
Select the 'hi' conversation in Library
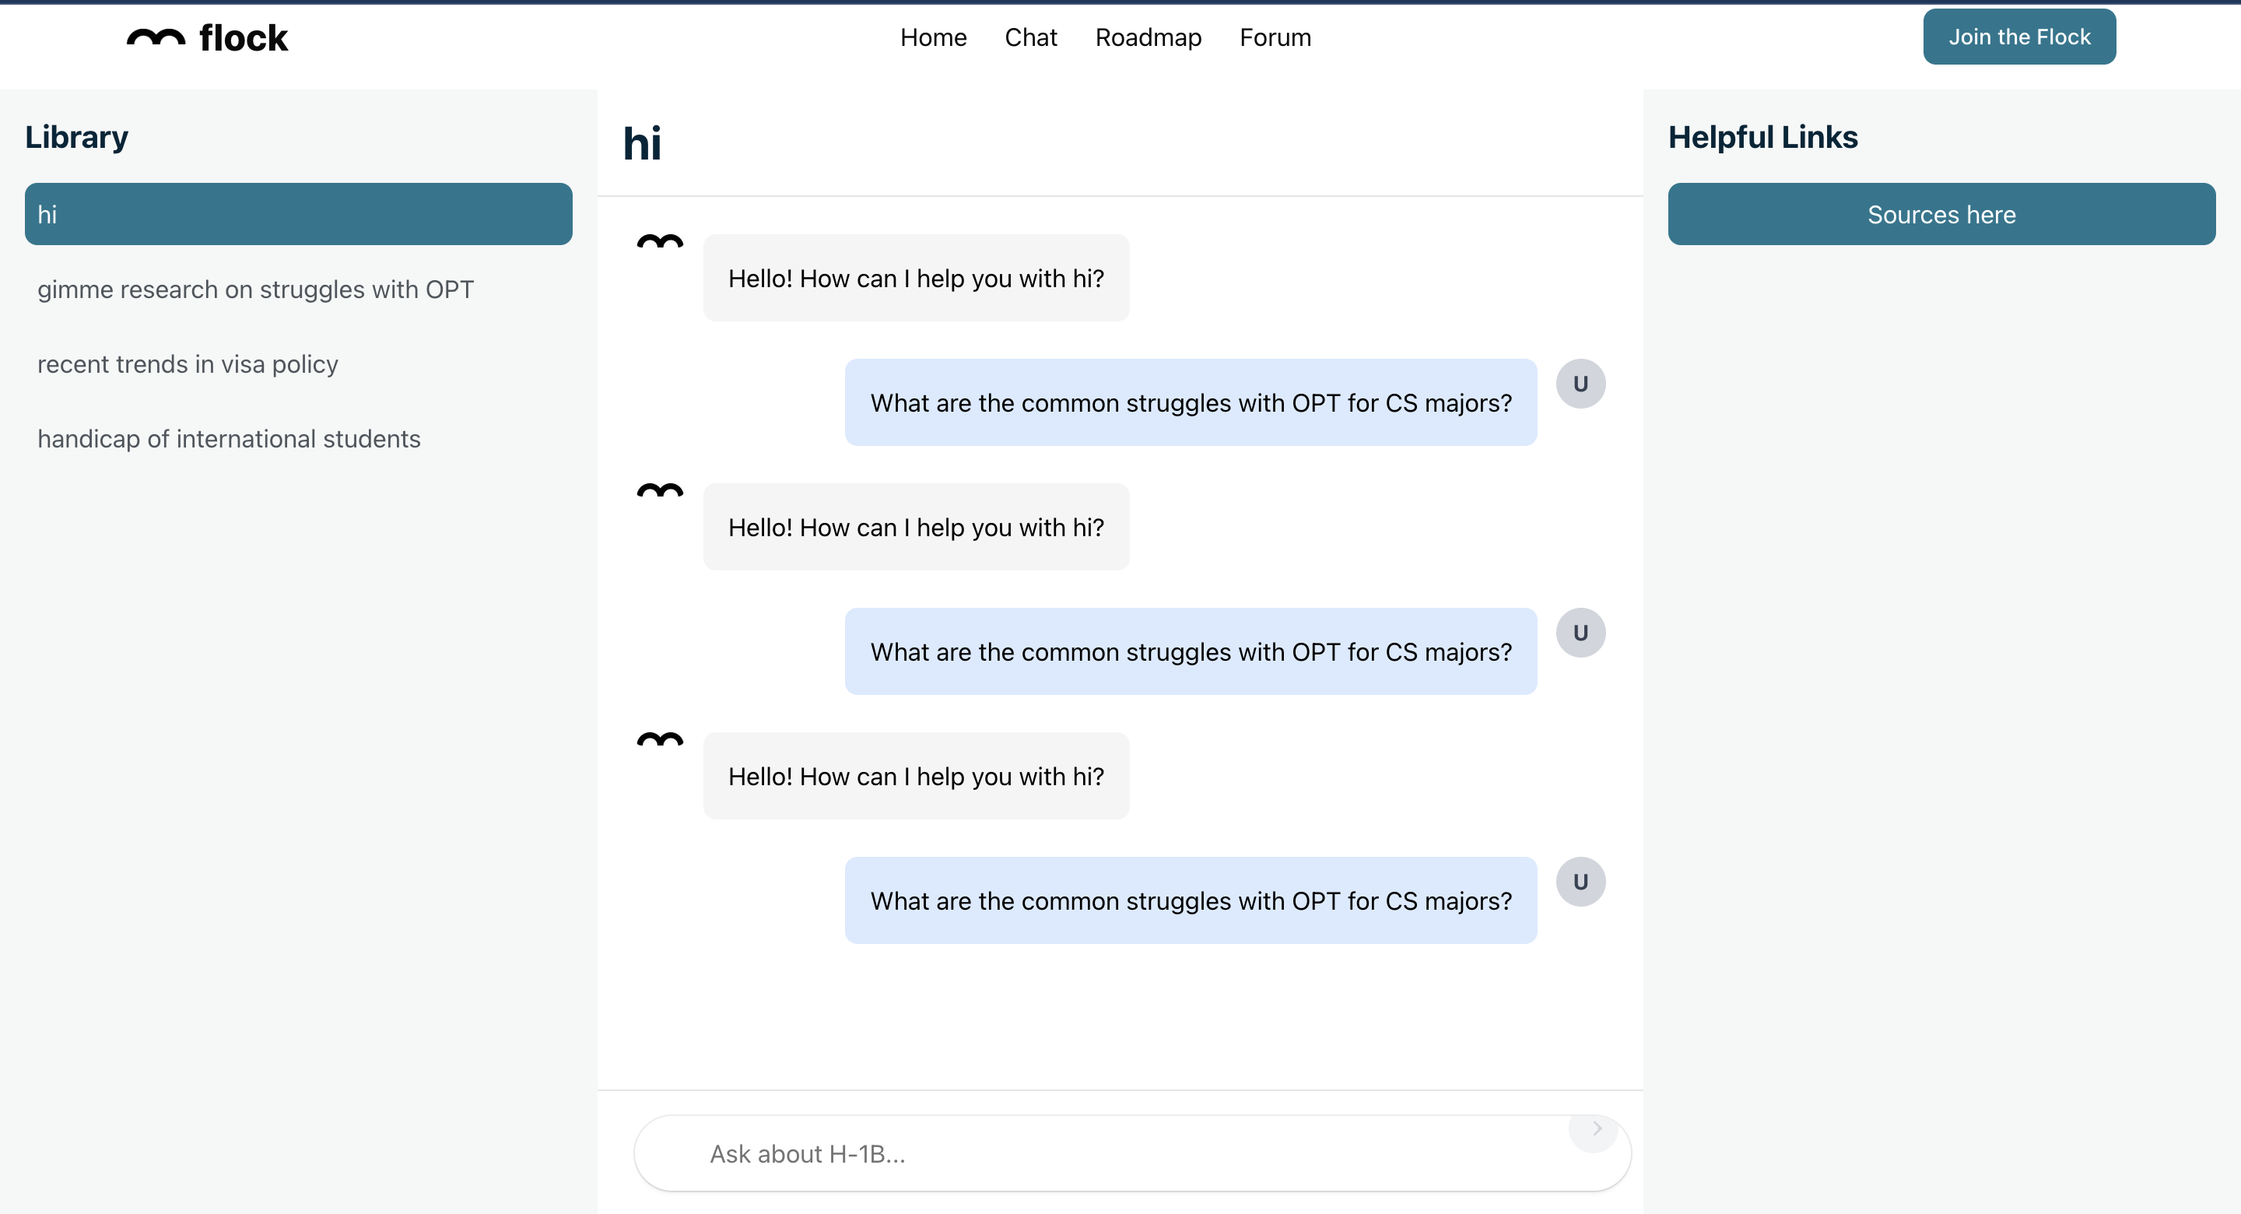point(298,214)
